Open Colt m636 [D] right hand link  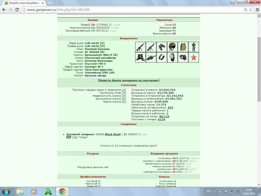point(95,46)
